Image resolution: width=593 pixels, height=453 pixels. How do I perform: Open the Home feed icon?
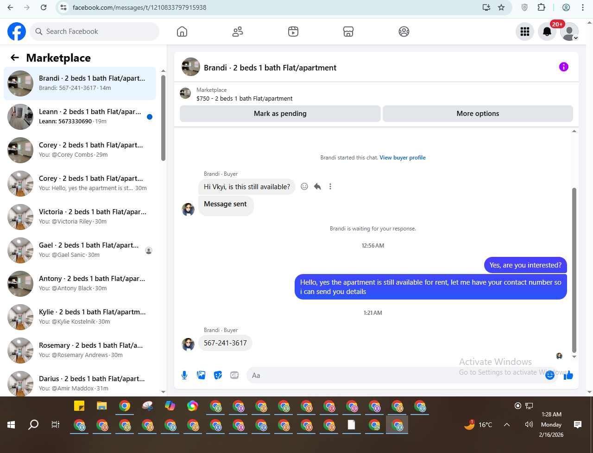(182, 32)
